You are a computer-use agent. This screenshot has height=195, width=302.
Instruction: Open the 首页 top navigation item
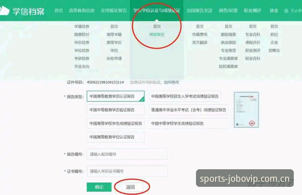[x=59, y=11]
